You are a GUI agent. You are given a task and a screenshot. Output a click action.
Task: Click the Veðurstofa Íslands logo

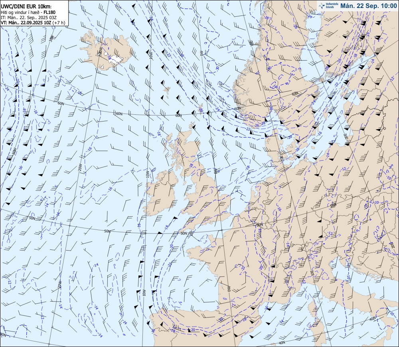pyautogui.click(x=328, y=6)
